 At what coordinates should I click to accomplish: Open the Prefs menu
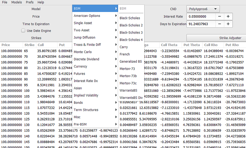tap(30, 2)
